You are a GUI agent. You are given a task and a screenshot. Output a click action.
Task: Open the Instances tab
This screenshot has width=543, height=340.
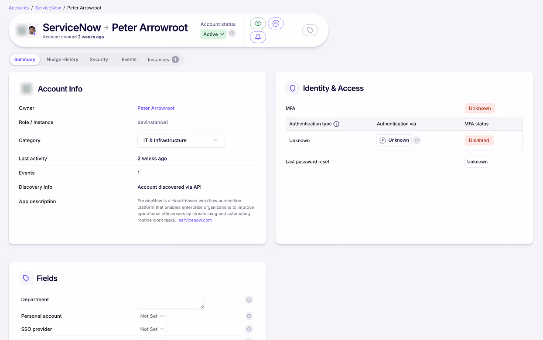(163, 60)
